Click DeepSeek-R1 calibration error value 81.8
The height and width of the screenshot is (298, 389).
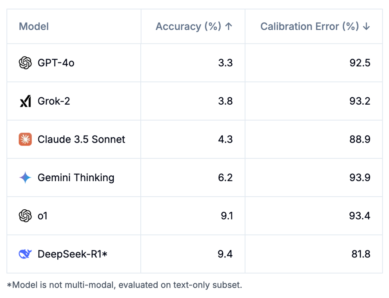tap(361, 254)
